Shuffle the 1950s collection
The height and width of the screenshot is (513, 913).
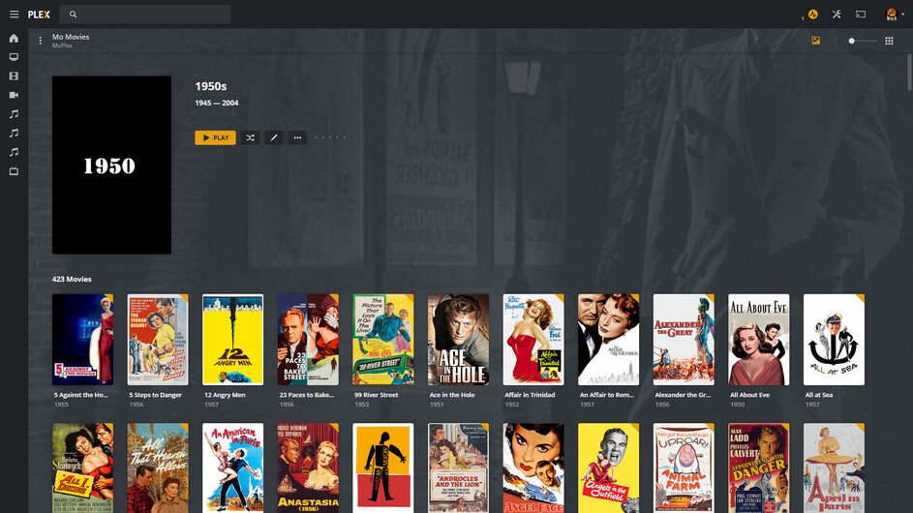coord(251,138)
